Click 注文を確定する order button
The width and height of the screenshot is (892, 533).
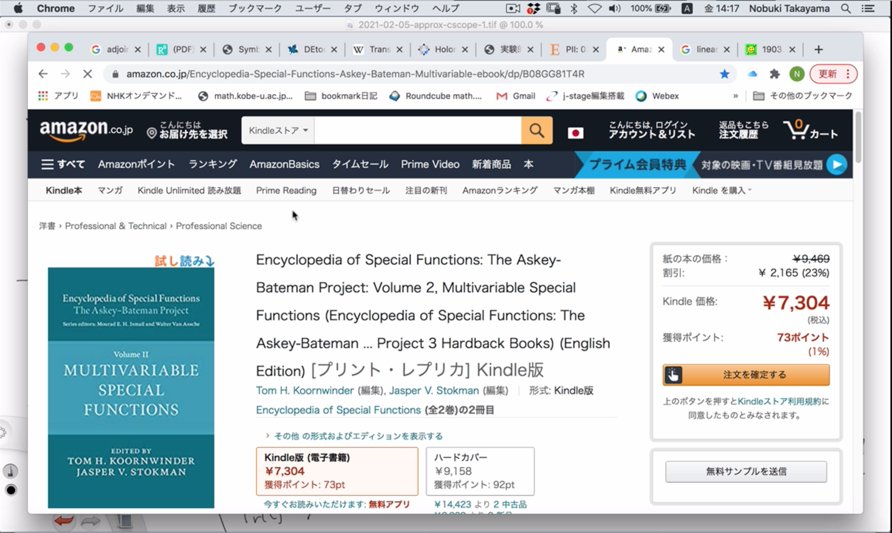point(746,375)
